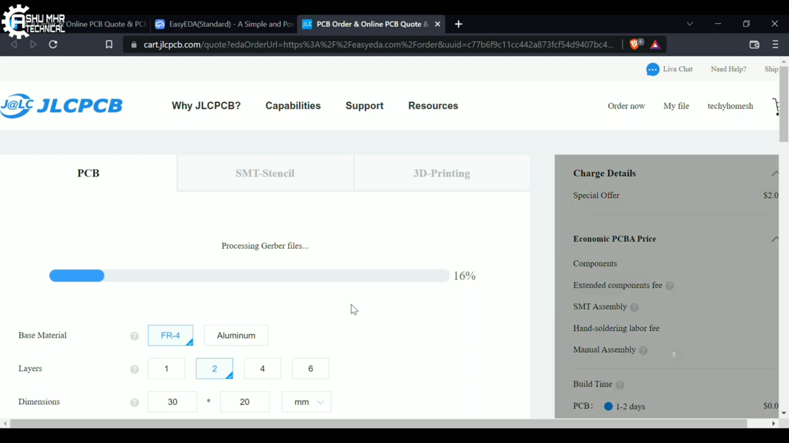Screen dimensions: 789x443
Task: Switch to the SMT-Stencil tab
Action: 265,173
